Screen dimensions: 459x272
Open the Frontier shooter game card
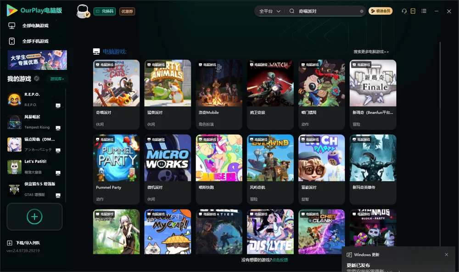tap(219, 232)
